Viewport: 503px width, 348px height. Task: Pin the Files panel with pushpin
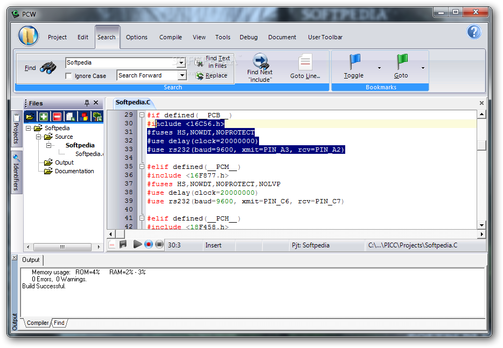87,103
